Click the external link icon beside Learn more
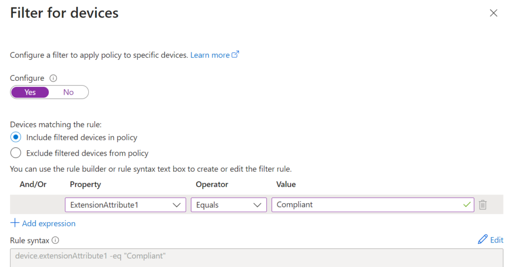Screen dimensions: 511x267 point(236,54)
